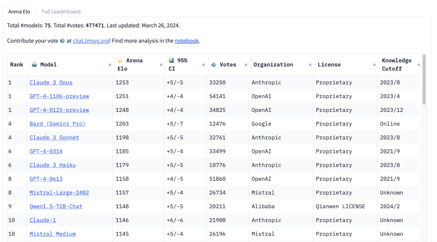
Task: Sort table by Arena Elo arrow
Action: point(161,65)
